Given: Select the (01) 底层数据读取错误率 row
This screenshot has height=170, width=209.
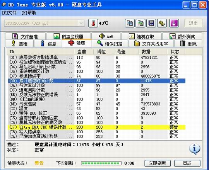Looking at the screenshot, I should (x=97, y=58).
